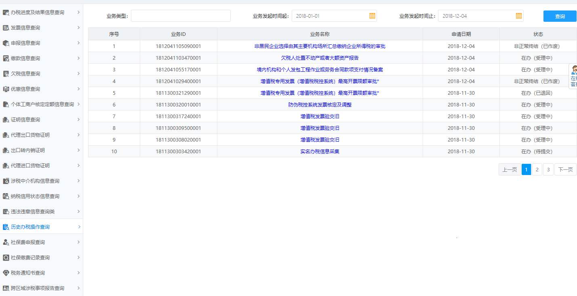
Task: Expand the 历史办税操作查询 section
Action: tap(40, 227)
